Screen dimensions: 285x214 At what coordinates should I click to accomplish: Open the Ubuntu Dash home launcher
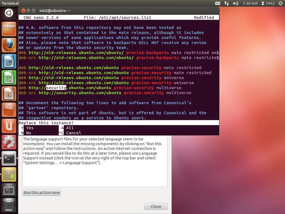coord(9,13)
